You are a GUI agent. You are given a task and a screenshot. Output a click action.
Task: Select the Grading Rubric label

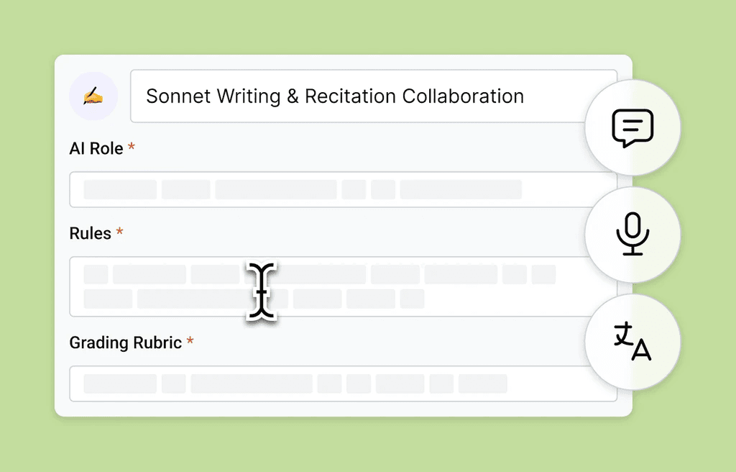(125, 342)
